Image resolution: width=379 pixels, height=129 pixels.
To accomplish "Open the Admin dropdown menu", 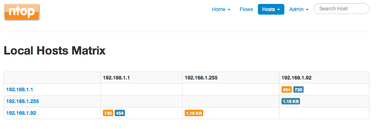I will click(x=299, y=9).
